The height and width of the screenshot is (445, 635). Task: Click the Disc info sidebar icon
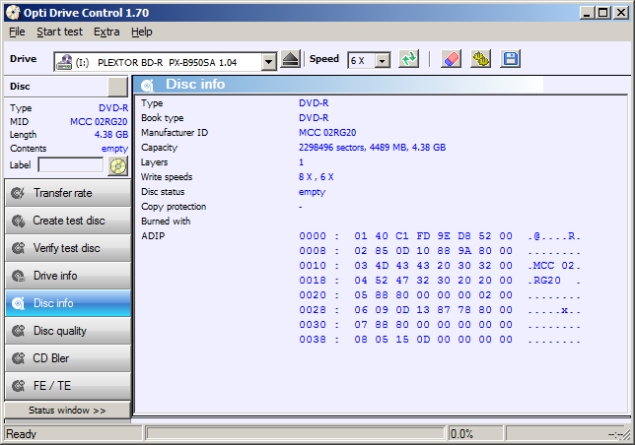point(18,303)
